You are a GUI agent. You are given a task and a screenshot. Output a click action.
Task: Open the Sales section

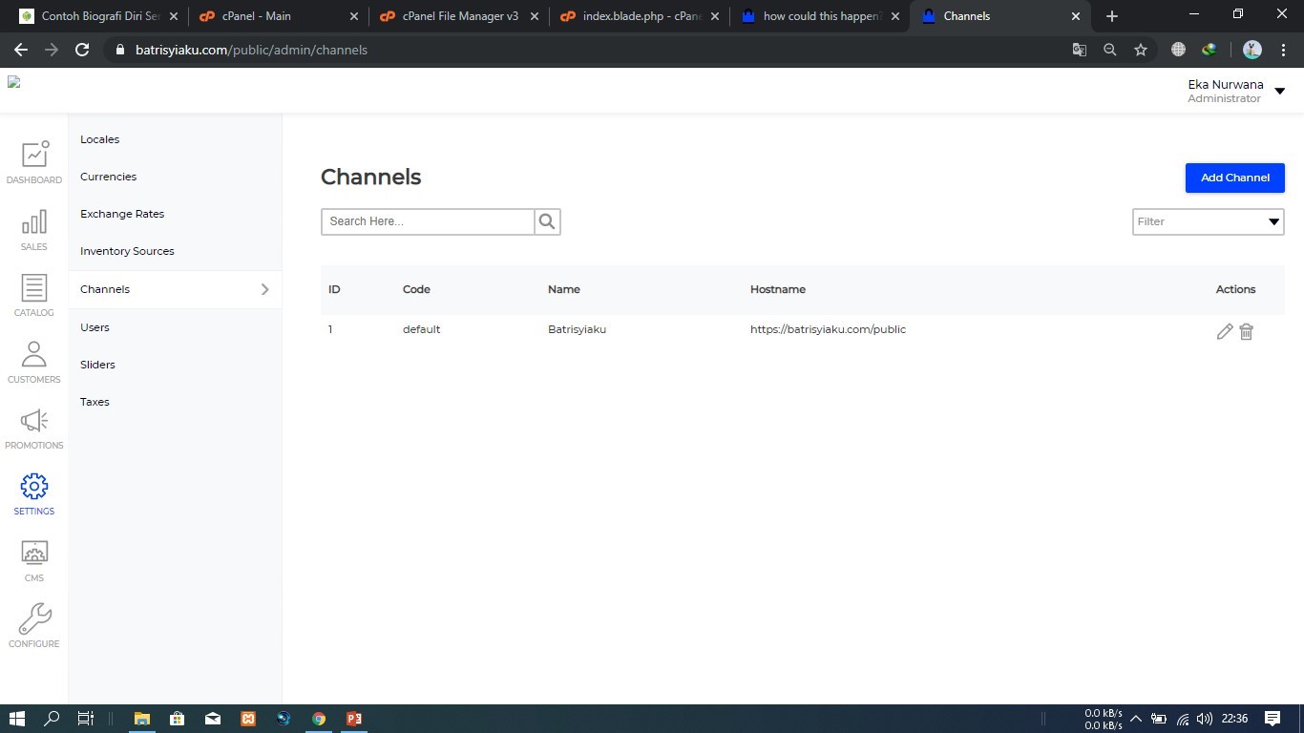point(33,230)
